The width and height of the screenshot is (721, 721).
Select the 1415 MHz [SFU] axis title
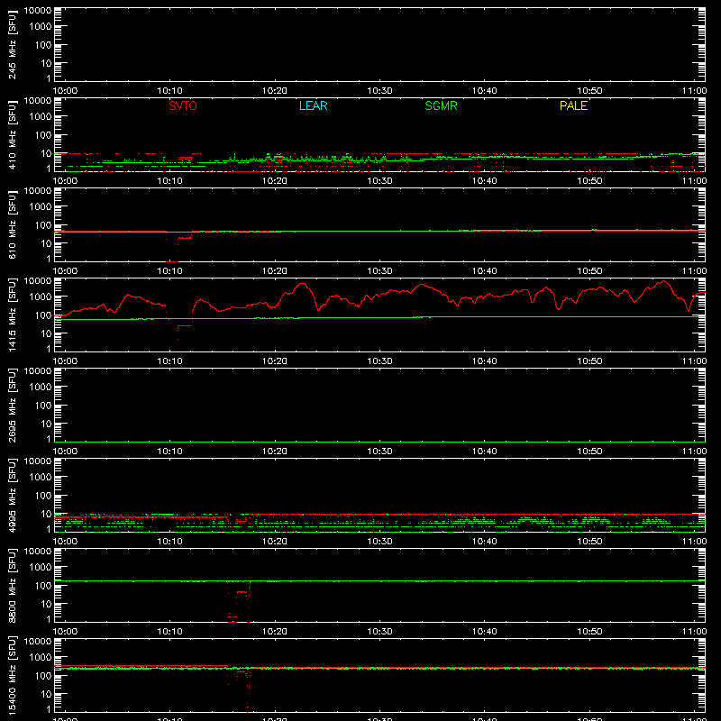click(x=13, y=315)
